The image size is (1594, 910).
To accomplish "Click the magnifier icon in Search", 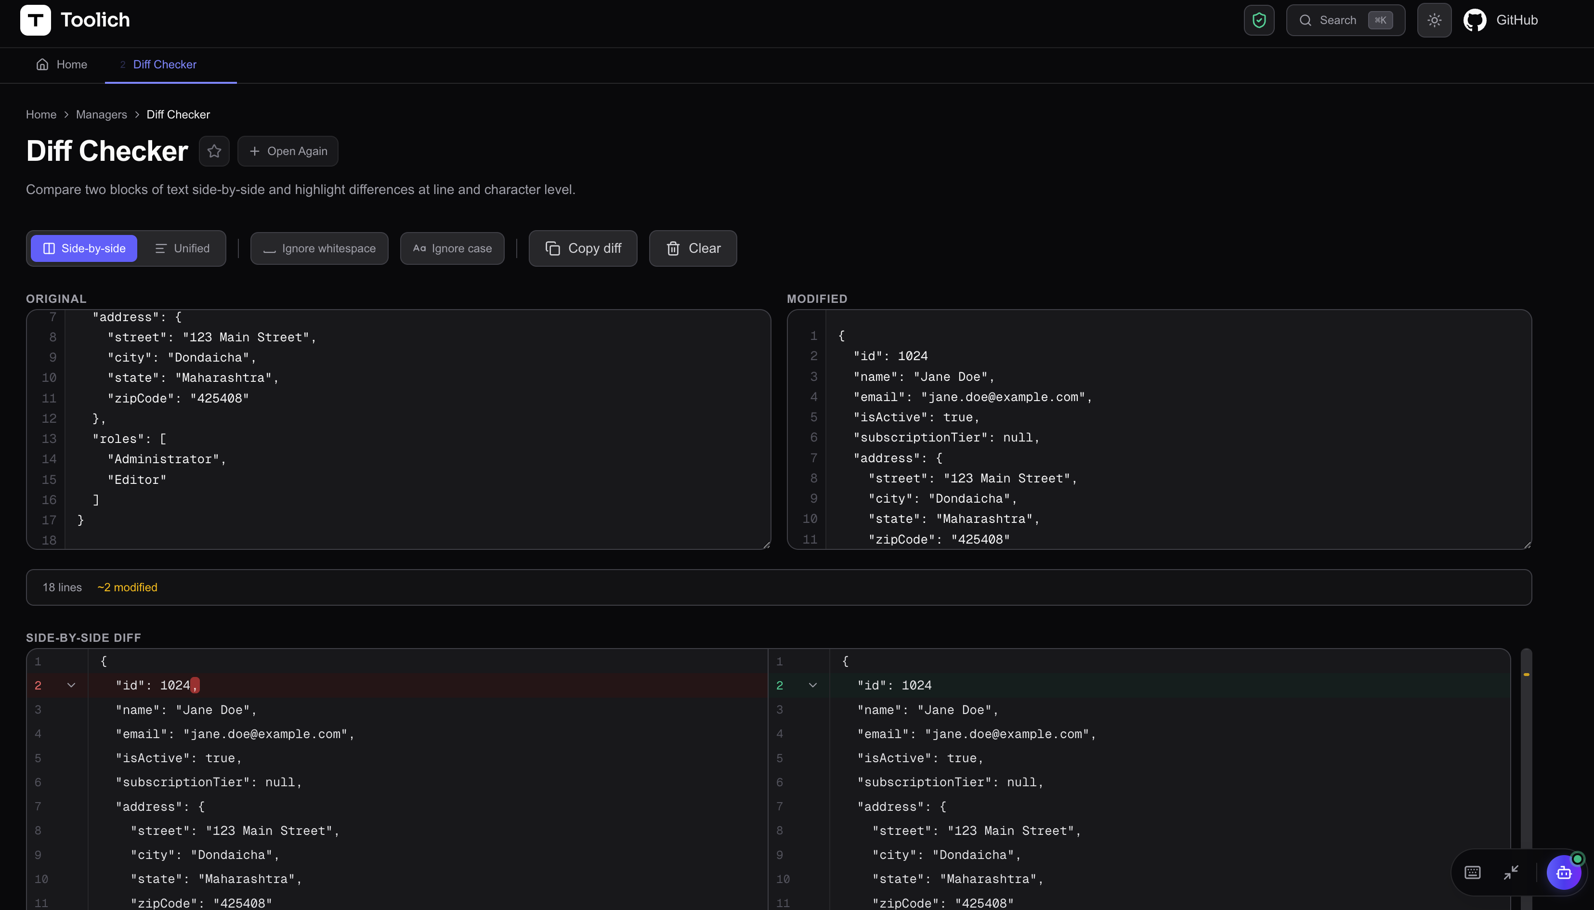I will click(1305, 20).
